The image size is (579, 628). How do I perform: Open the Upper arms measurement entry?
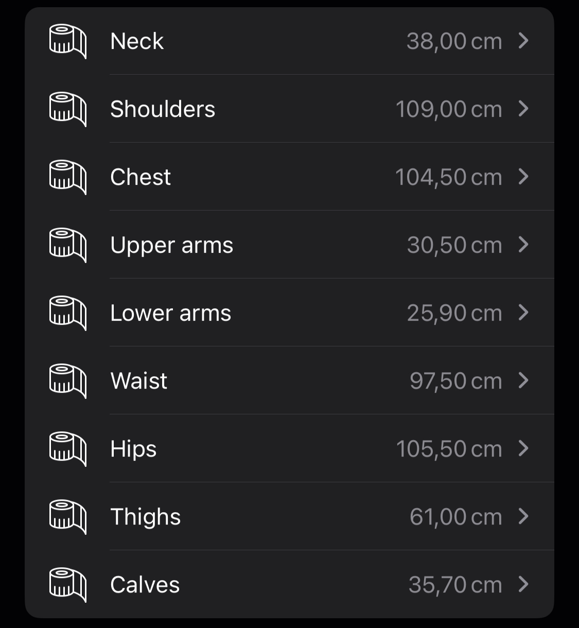click(171, 245)
